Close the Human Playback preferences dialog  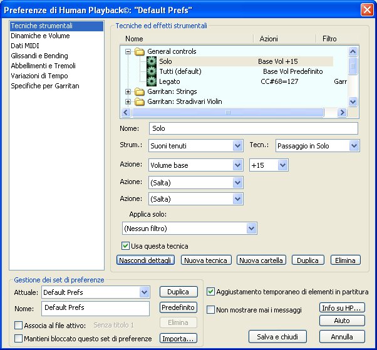(x=367, y=10)
